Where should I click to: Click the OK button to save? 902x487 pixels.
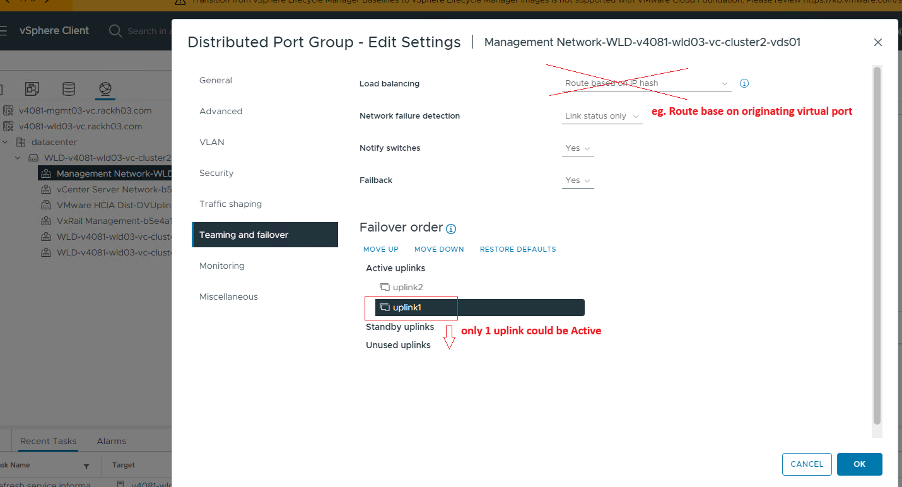(859, 464)
